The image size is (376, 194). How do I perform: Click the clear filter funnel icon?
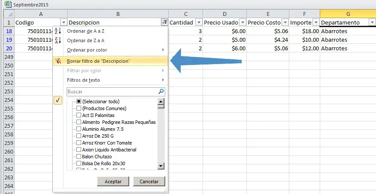58,61
